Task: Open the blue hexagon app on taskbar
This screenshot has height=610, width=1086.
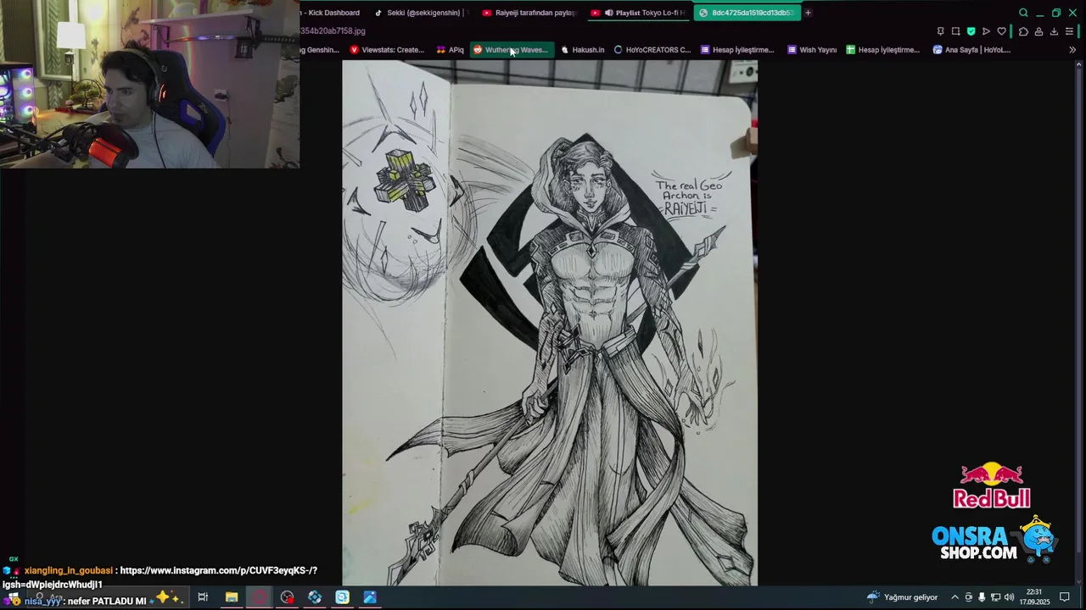Action: point(315,597)
